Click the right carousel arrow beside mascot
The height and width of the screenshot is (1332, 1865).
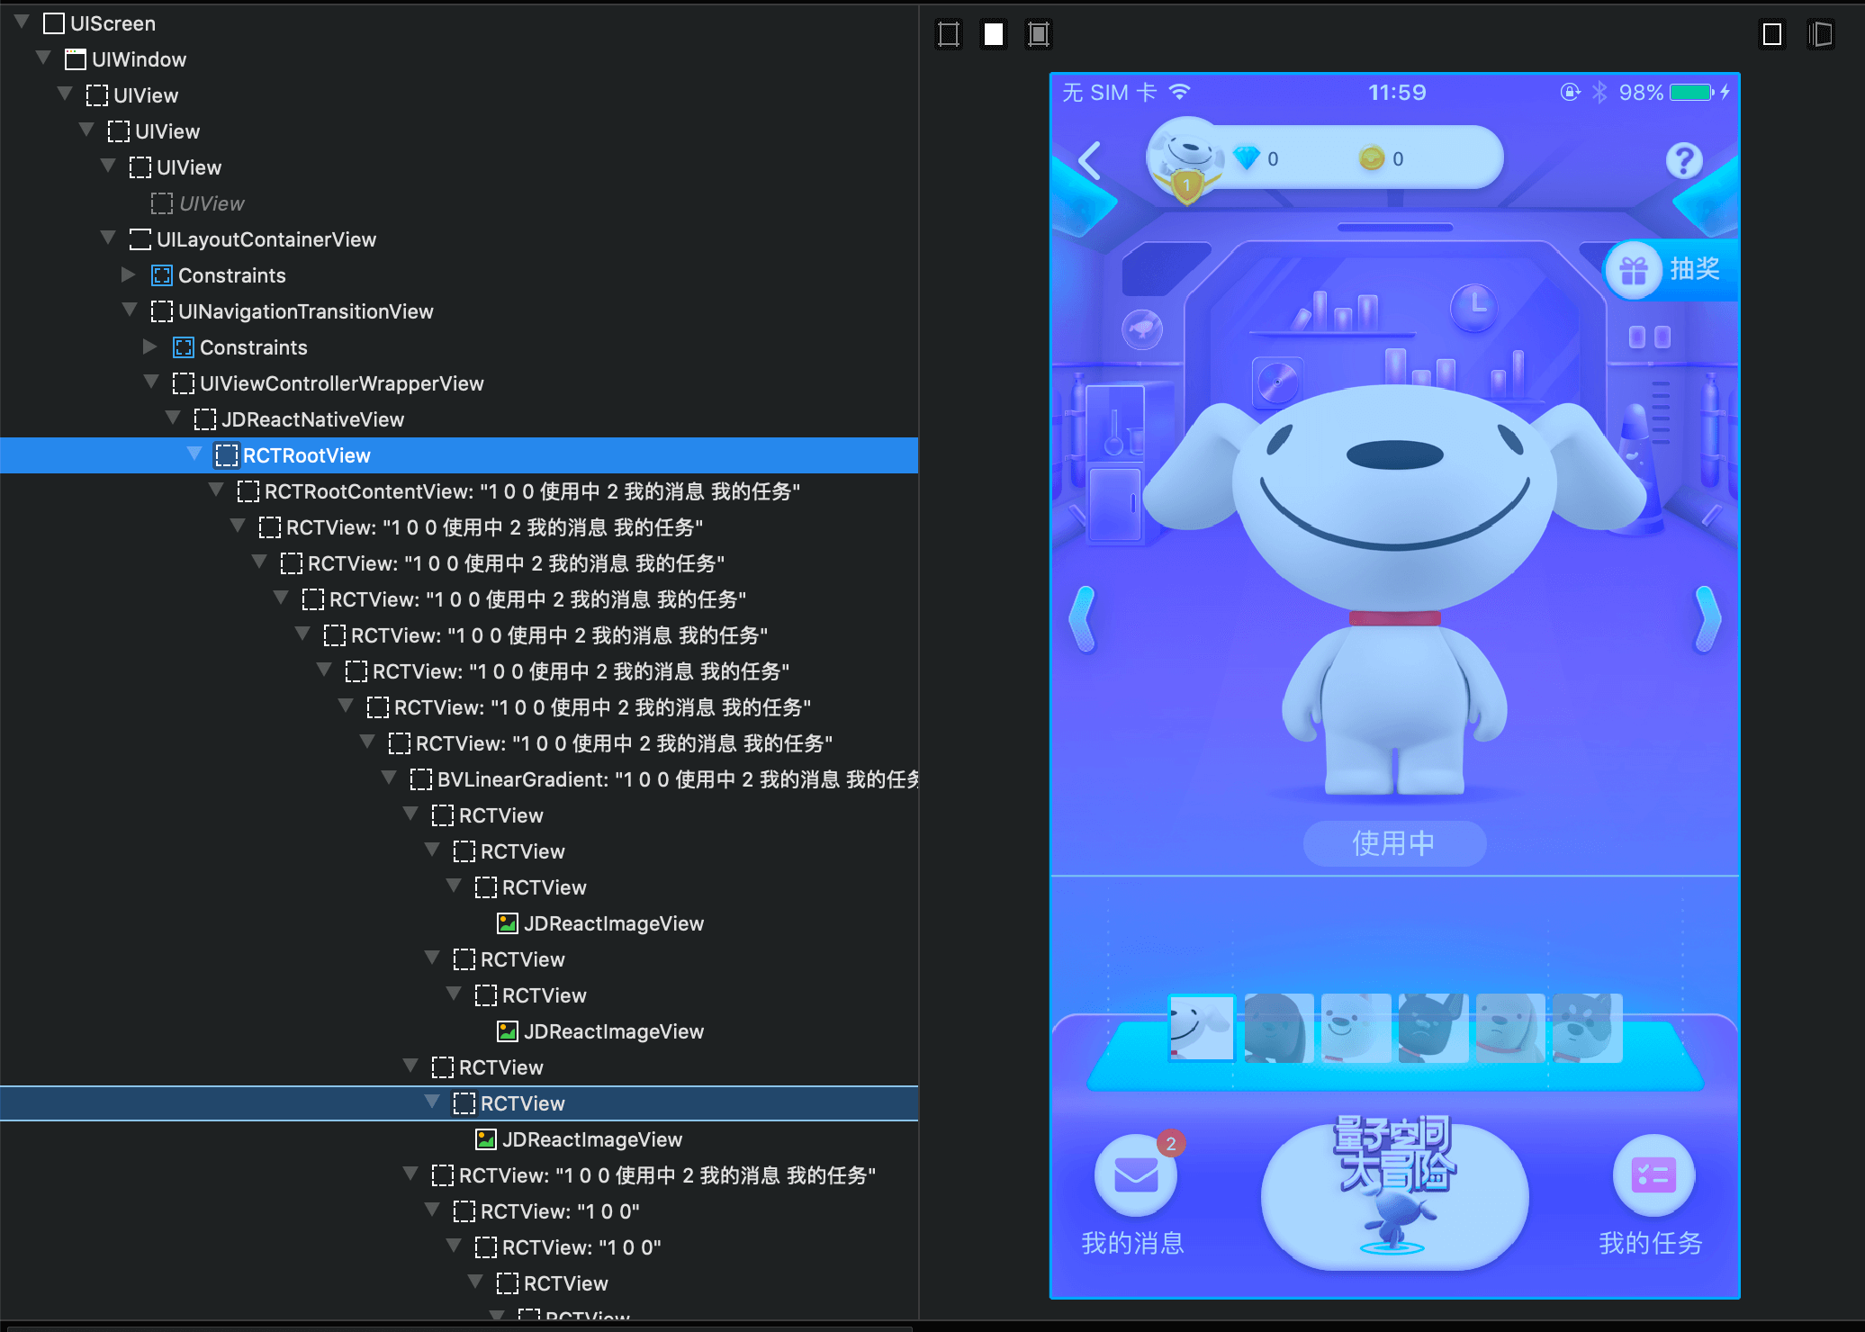coord(1707,618)
